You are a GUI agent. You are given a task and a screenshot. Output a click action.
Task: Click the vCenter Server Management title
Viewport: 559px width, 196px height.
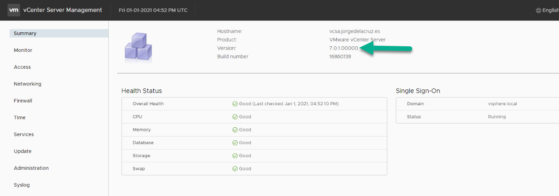[63, 10]
